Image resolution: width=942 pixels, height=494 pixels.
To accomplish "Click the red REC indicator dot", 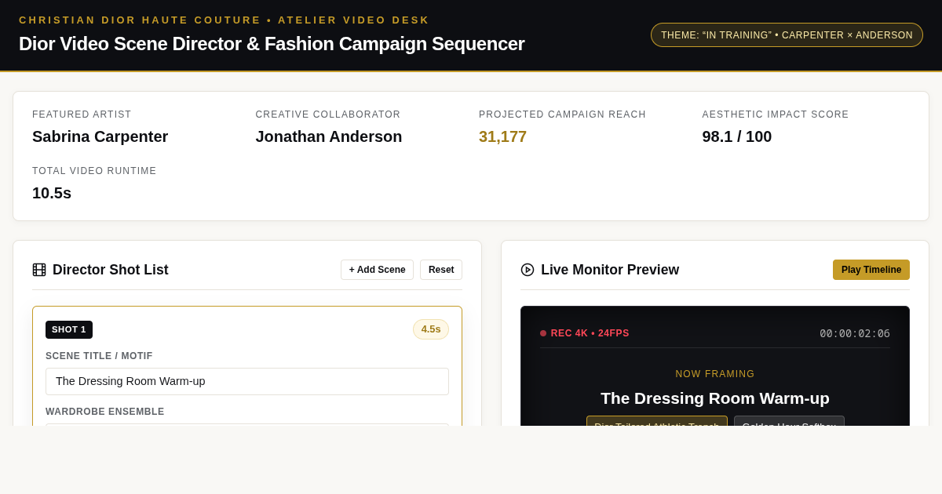I will (x=543, y=333).
